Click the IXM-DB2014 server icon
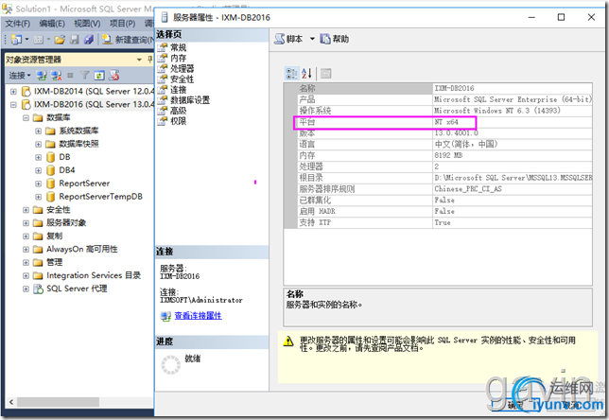609x420 pixels. [x=26, y=92]
